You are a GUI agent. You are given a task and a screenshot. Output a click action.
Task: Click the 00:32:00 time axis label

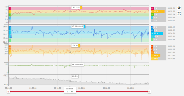coord(106,88)
